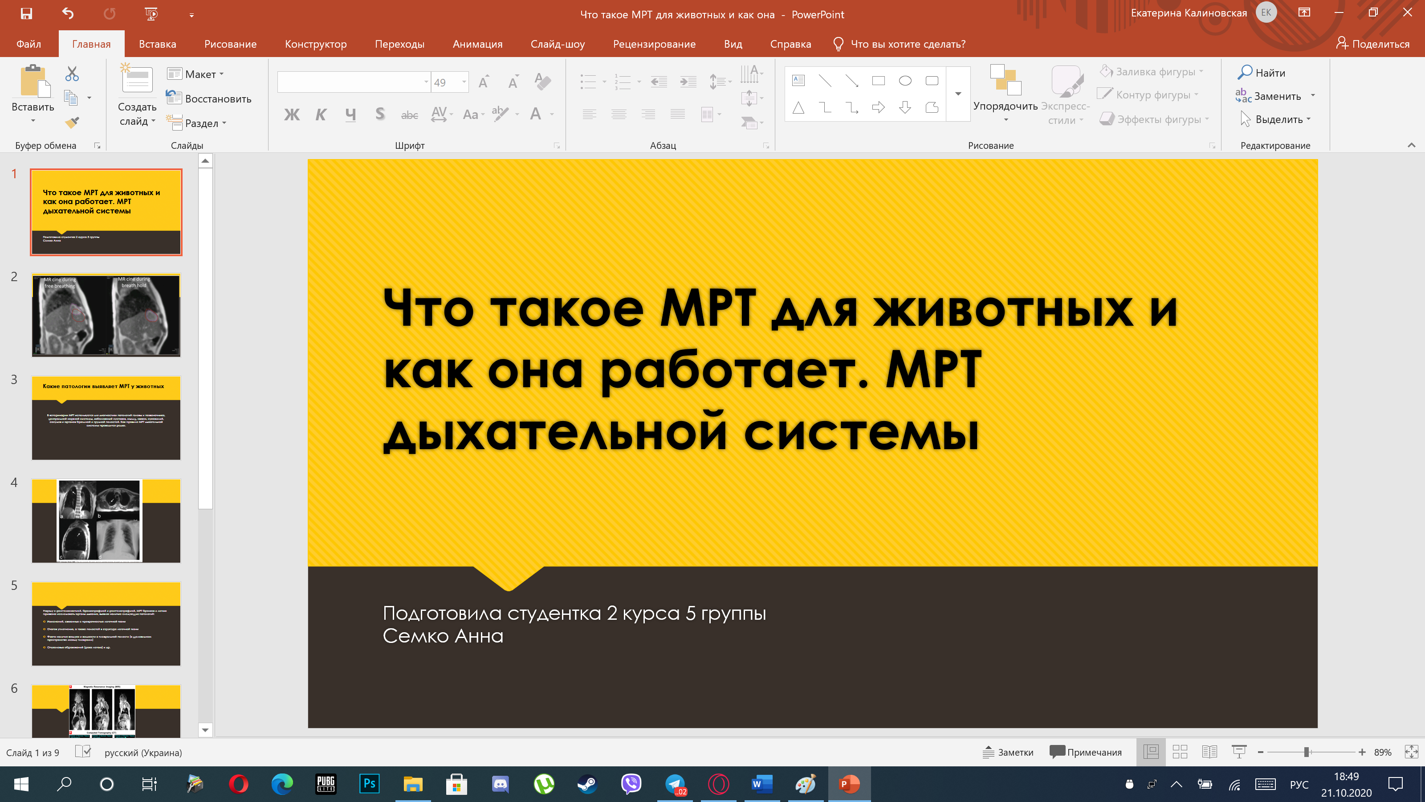Expand the shapes gallery more arrow

958,94
